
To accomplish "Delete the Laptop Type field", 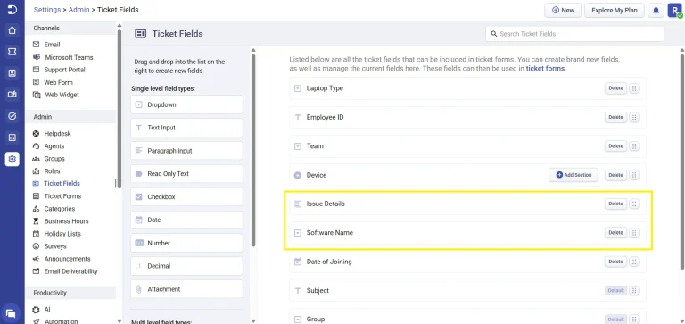I will click(615, 88).
